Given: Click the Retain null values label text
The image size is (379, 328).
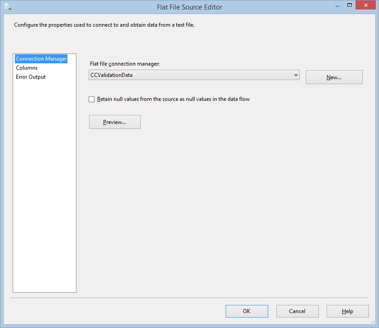Looking at the screenshot, I should click(x=173, y=99).
